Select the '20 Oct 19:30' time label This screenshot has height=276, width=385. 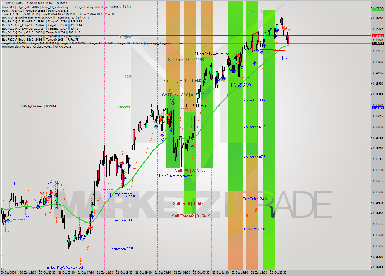28,273
